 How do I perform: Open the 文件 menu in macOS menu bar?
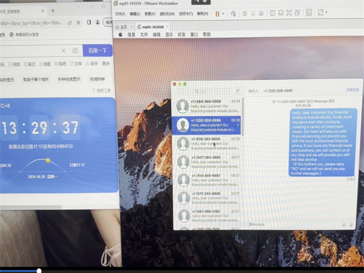coord(144,35)
